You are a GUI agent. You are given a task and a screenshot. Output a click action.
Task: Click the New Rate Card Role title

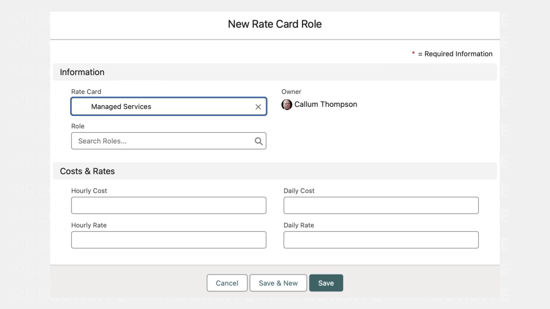[x=275, y=24]
